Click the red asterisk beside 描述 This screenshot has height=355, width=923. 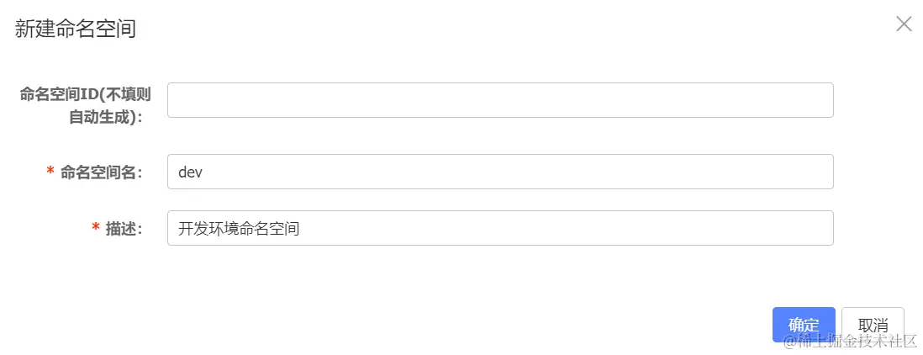point(96,228)
